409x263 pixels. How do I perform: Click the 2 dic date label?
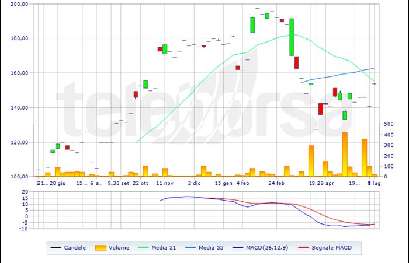pos(194,183)
